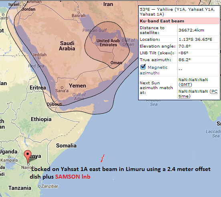The height and width of the screenshot is (197, 221).
Task: Click the Jeddah city marker circle
Action: pyautogui.click(x=39, y=58)
